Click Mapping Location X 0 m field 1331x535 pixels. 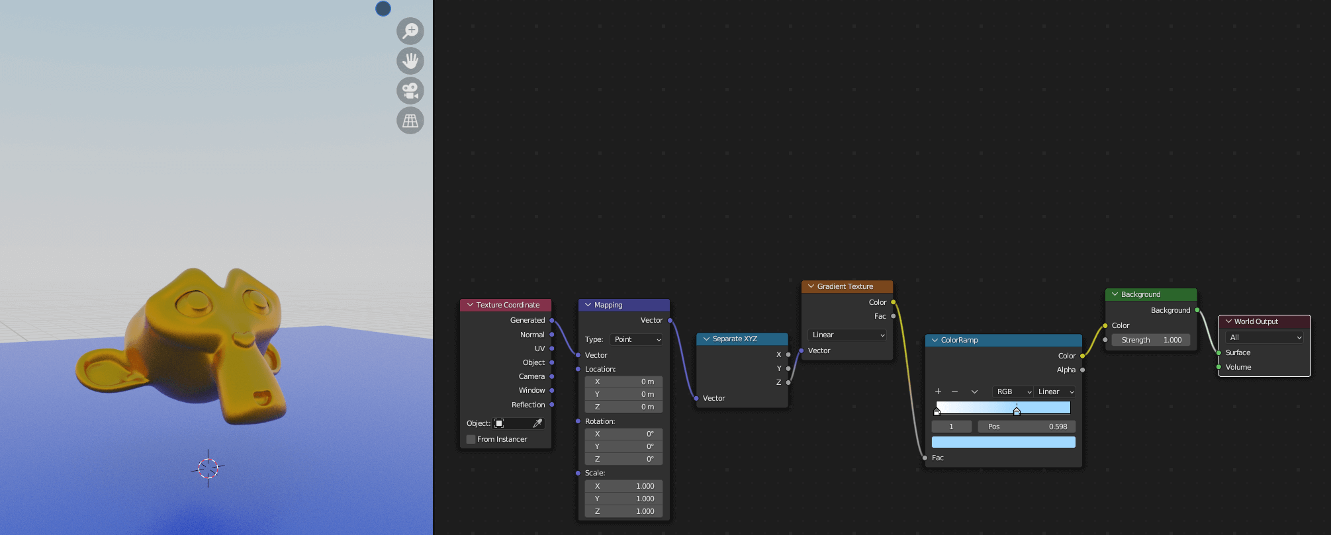click(623, 382)
